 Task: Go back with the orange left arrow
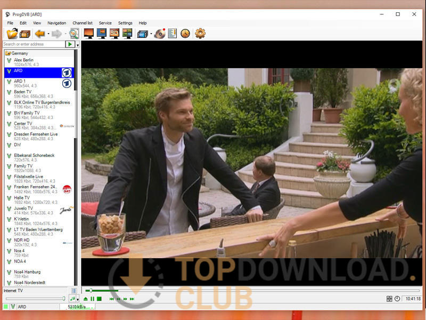pos(40,34)
